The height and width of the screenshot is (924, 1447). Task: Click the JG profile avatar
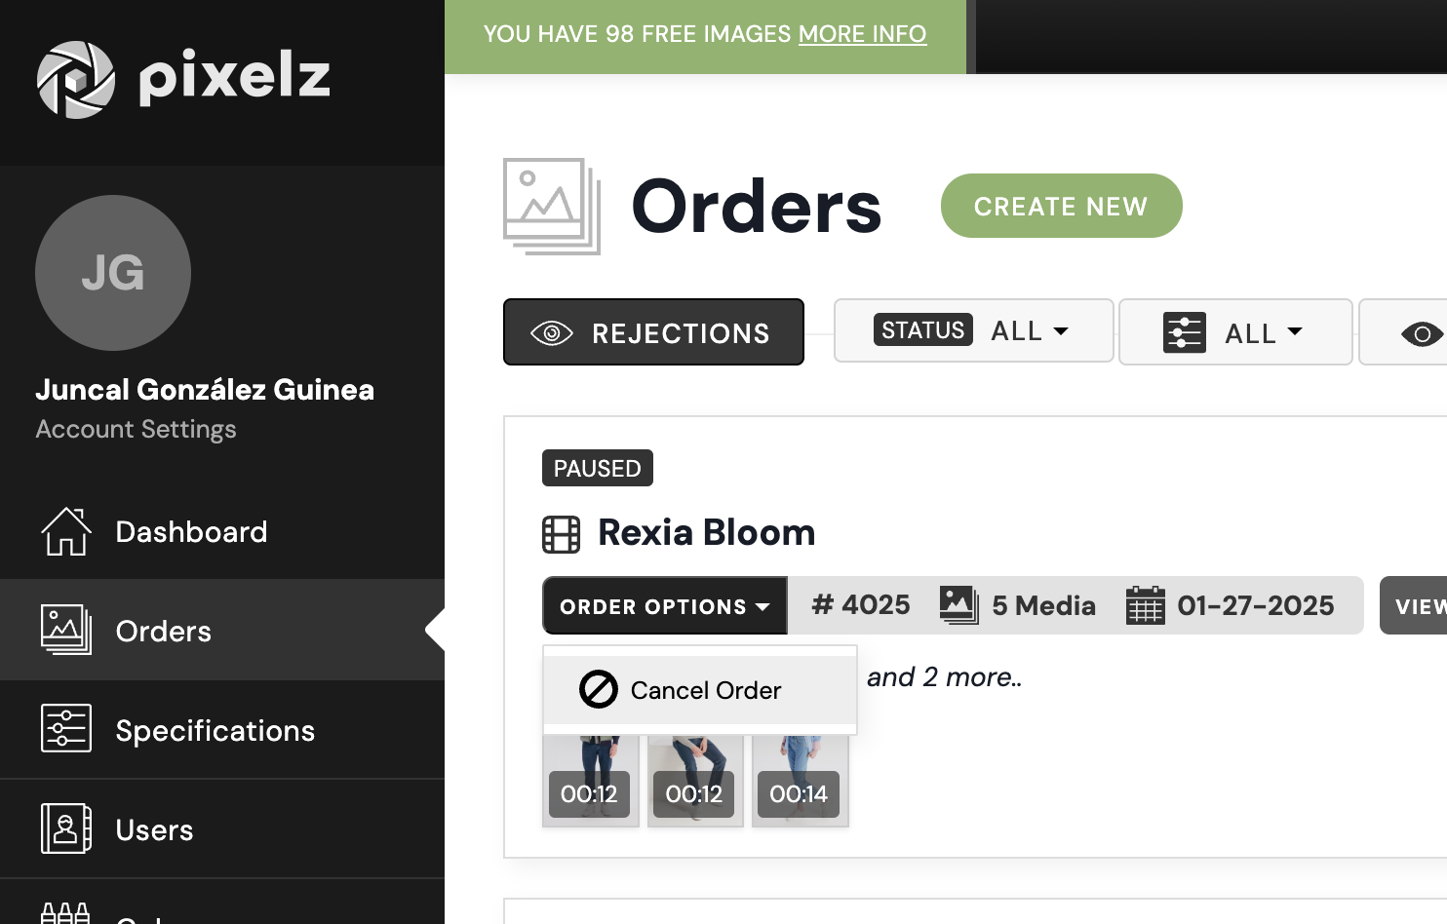pos(113,273)
